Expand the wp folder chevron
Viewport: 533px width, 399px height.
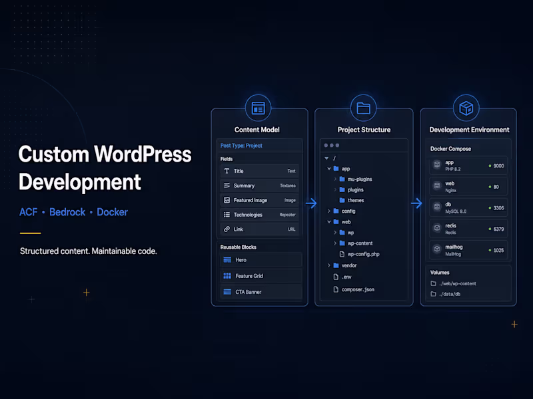[x=335, y=232]
